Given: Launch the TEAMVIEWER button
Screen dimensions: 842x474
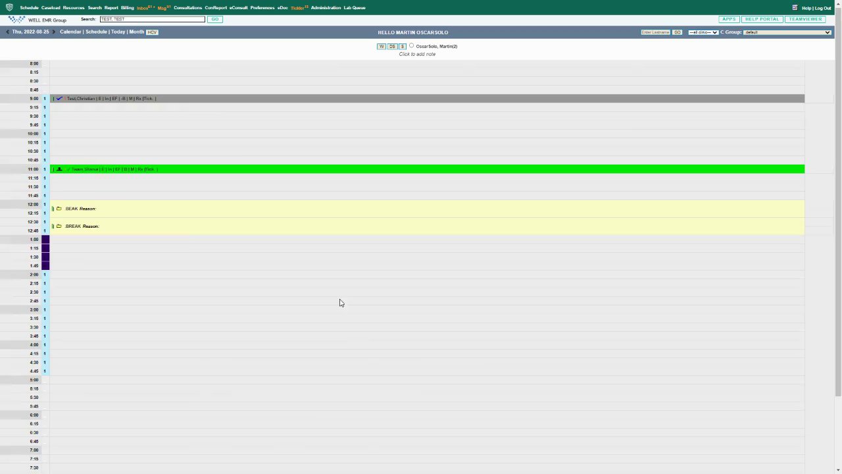Looking at the screenshot, I should tap(805, 19).
